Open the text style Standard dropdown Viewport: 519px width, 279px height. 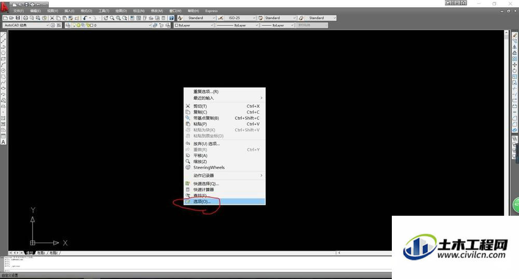click(200, 18)
